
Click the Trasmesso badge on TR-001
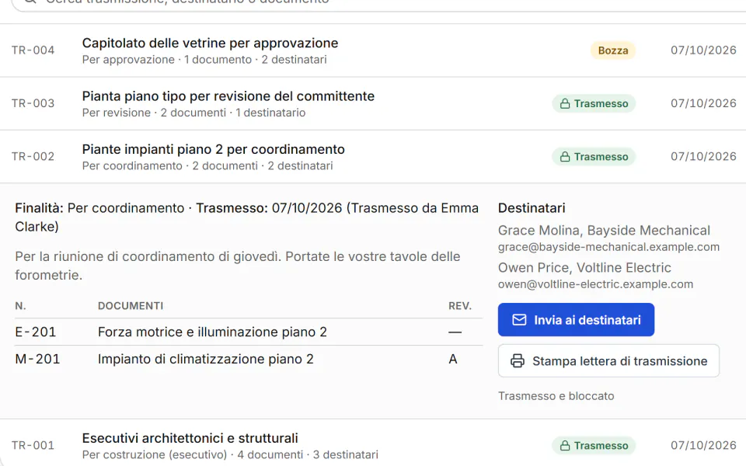tap(594, 446)
